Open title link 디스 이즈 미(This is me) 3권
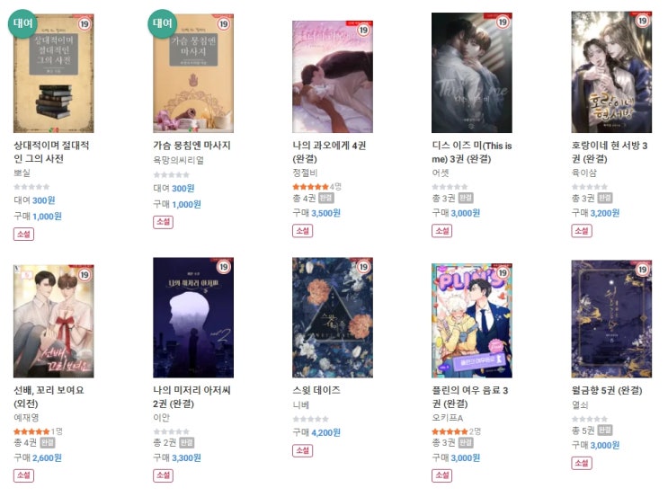 click(x=472, y=152)
